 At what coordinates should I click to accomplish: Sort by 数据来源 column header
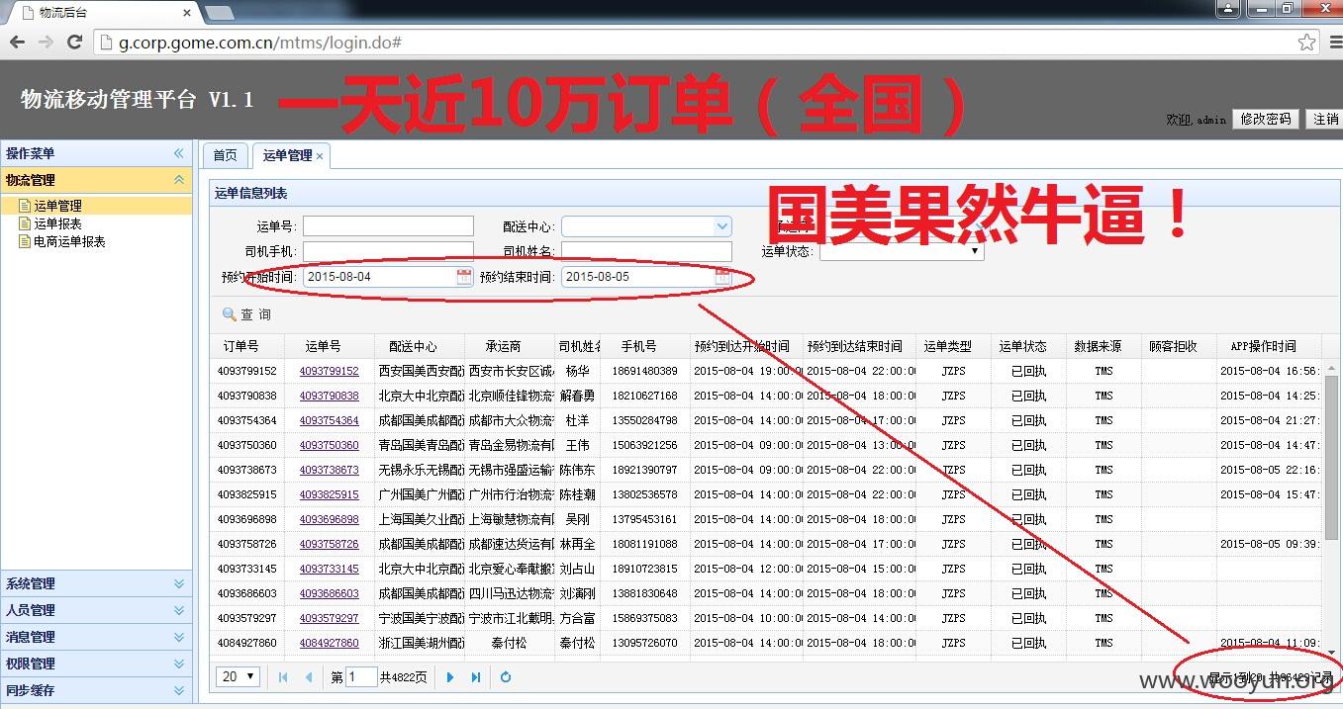[1103, 346]
